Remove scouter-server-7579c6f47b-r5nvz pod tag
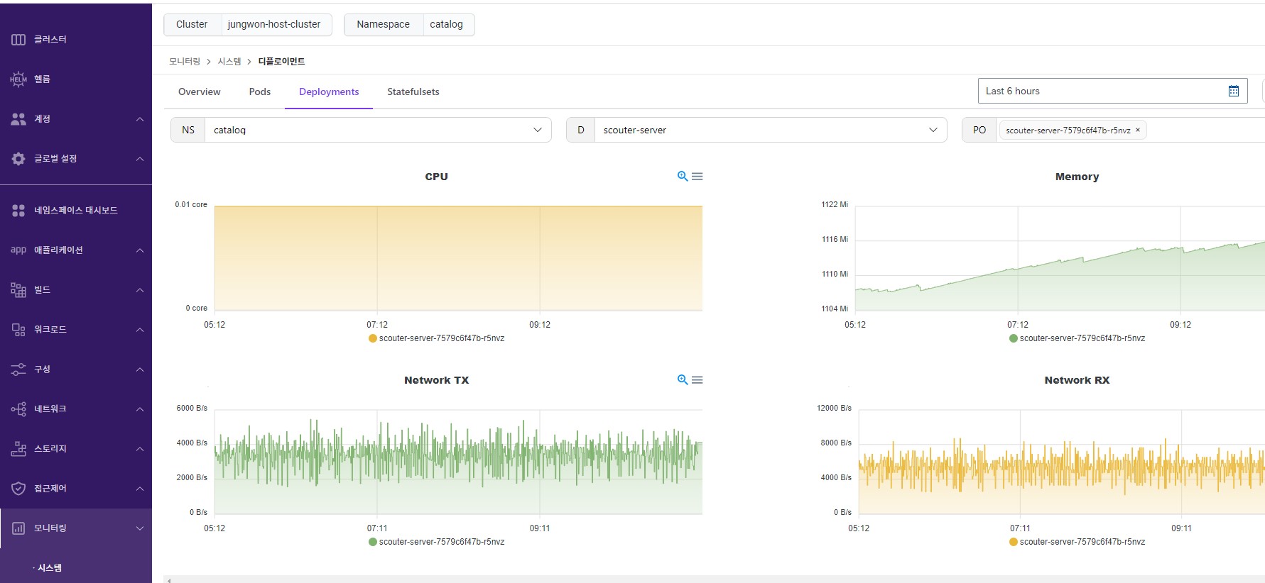This screenshot has height=583, width=1265. 1138,130
